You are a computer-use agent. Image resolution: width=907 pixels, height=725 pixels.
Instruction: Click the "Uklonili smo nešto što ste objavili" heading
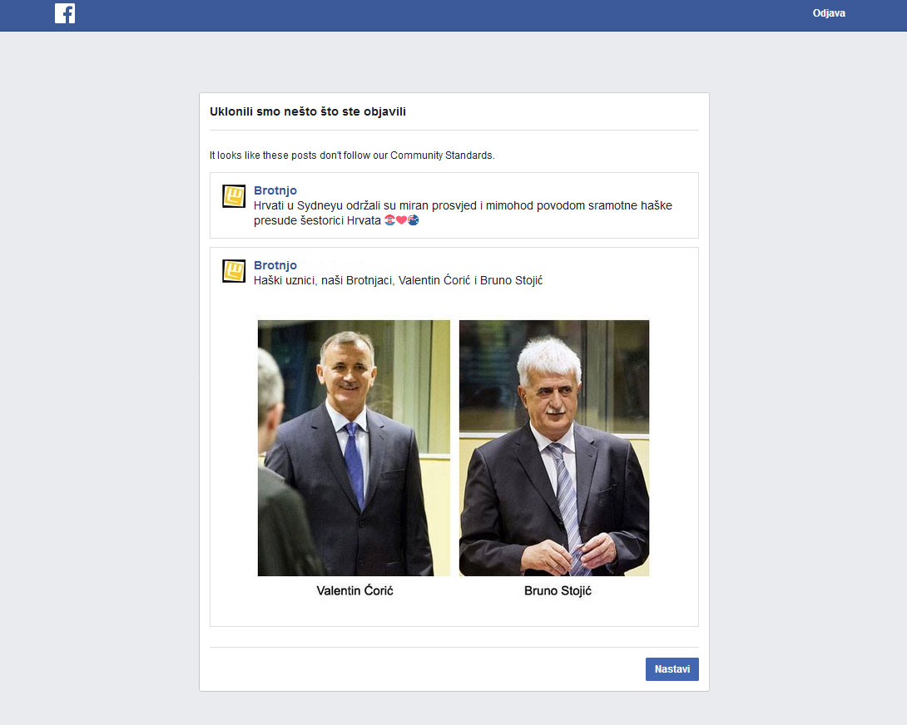tap(308, 111)
